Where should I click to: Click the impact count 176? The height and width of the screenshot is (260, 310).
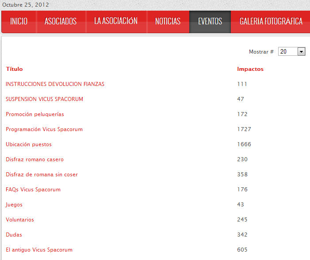pyautogui.click(x=242, y=190)
